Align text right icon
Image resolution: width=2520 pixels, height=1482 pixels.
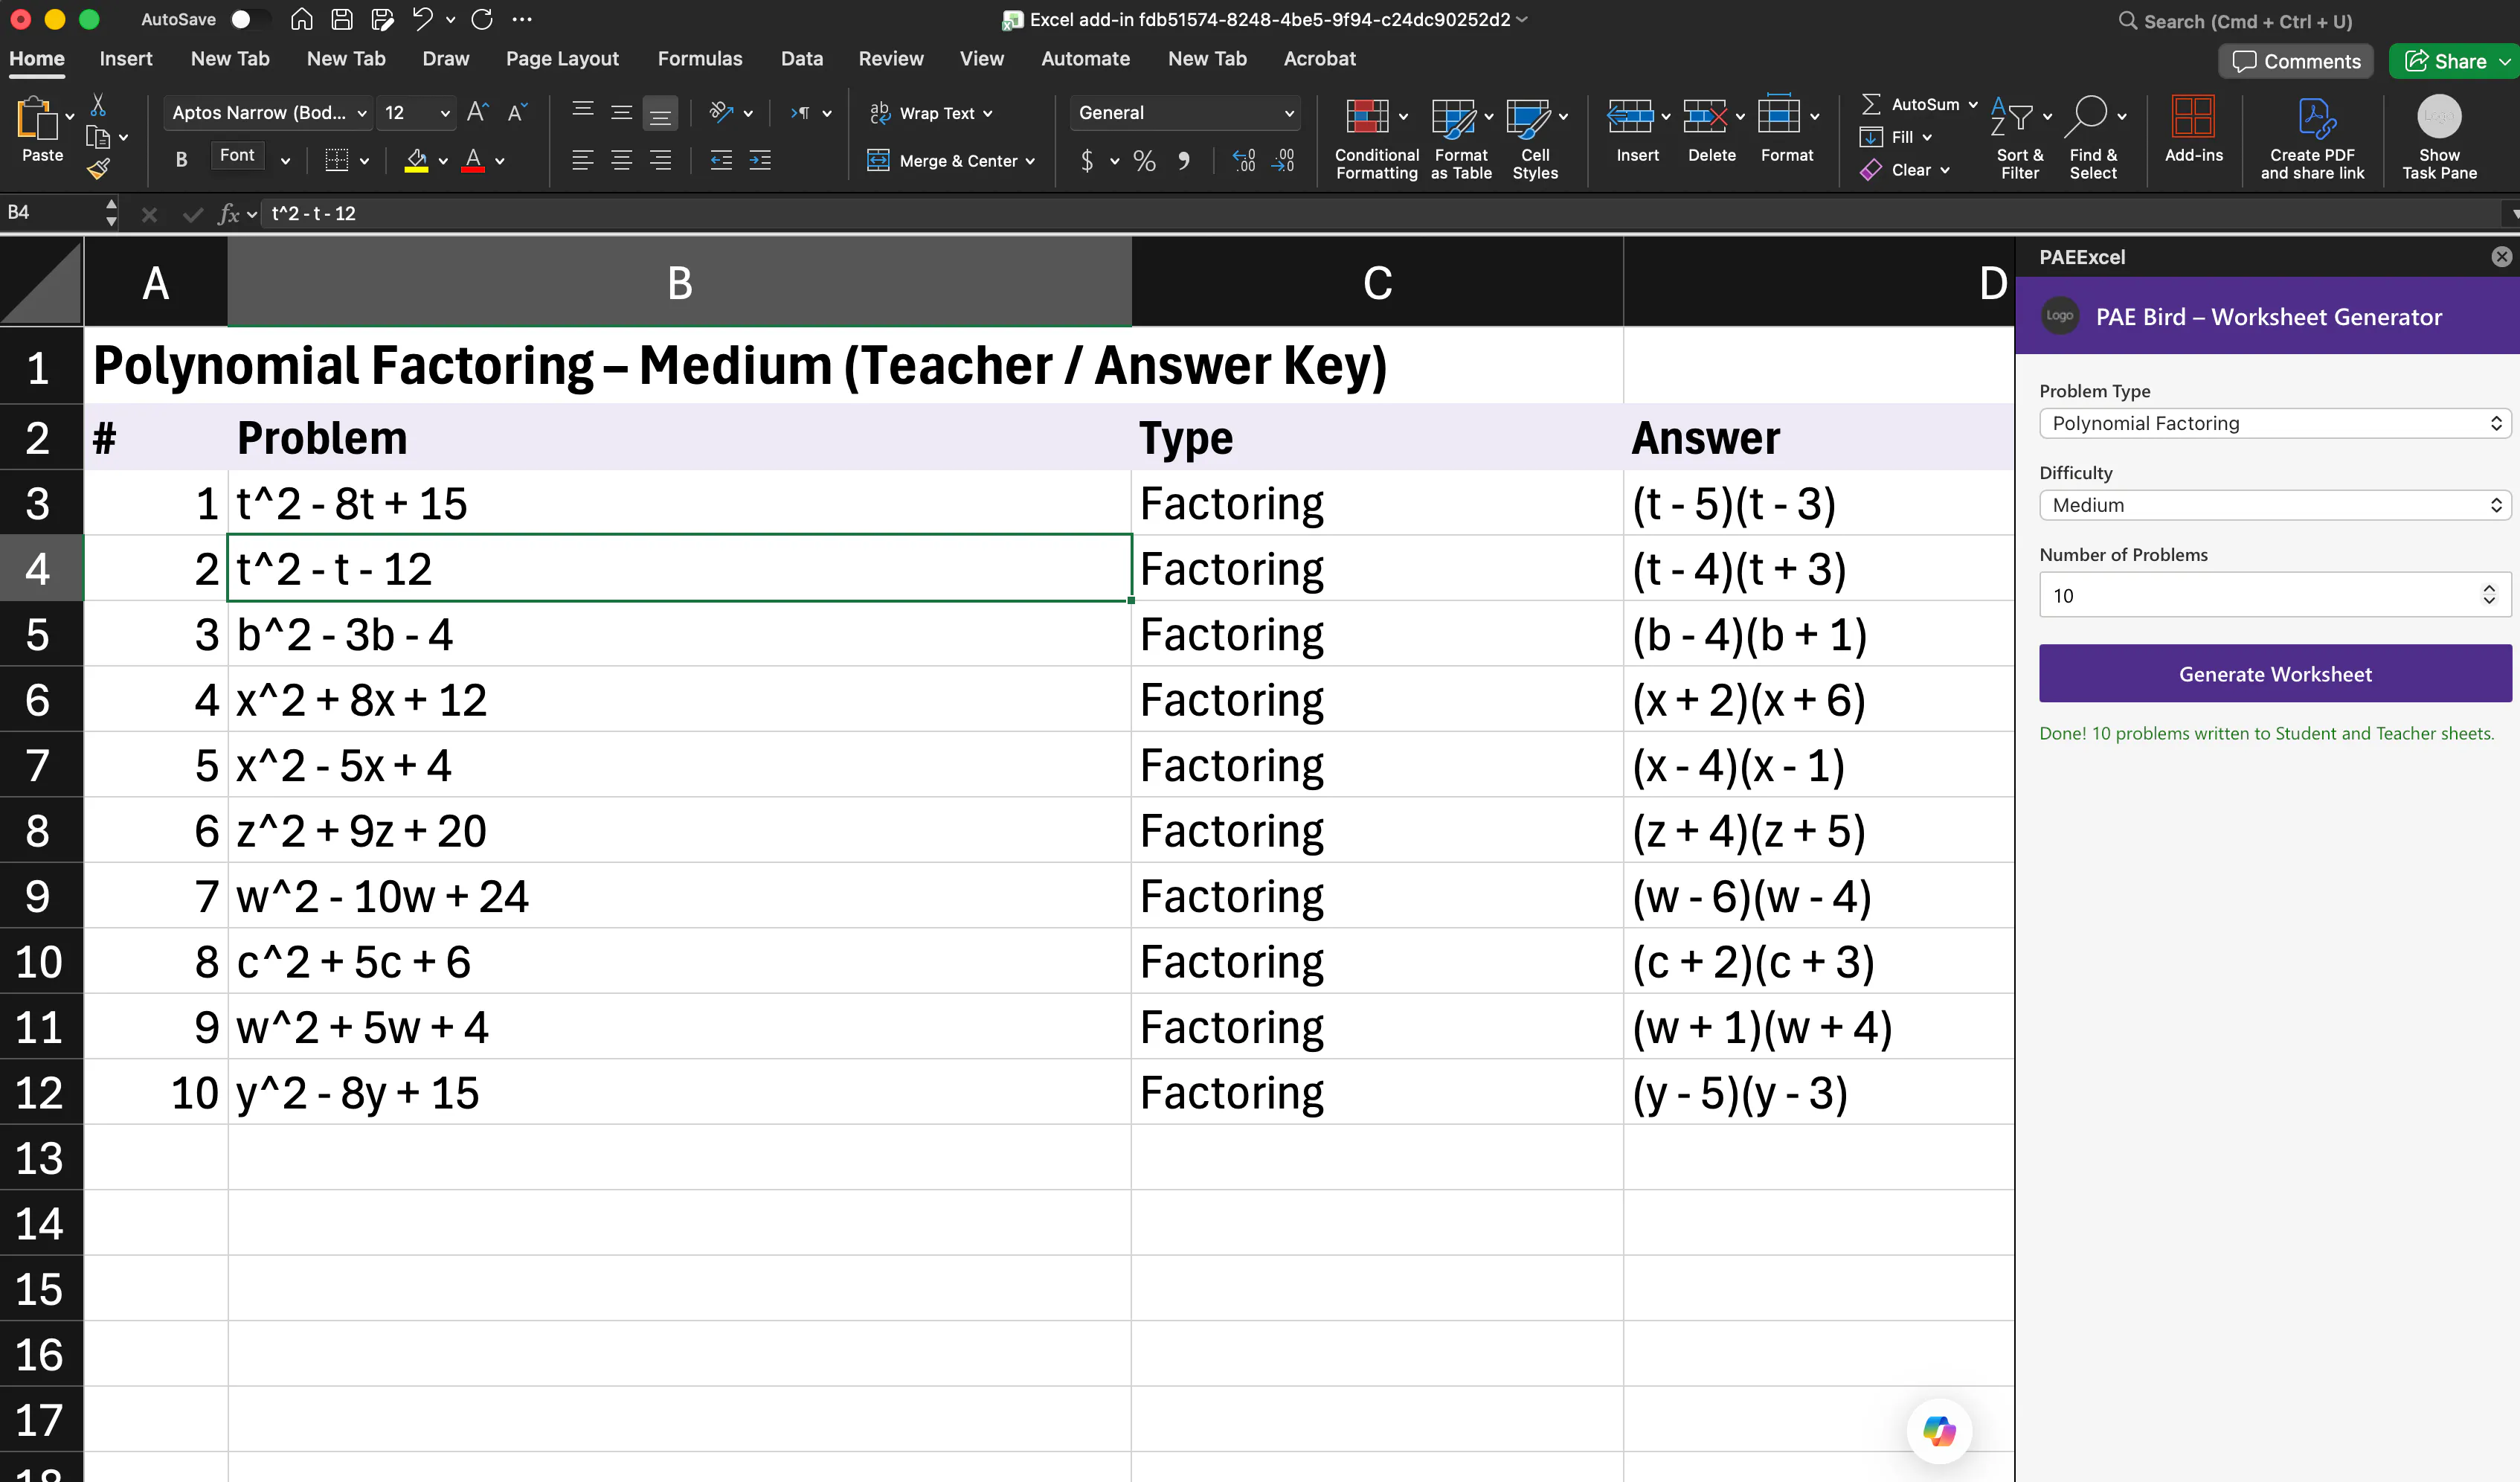point(660,160)
